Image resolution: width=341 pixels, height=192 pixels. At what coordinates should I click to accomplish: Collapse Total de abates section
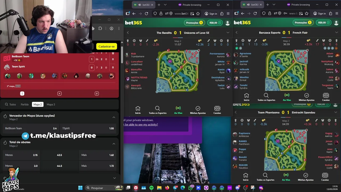[114, 144]
